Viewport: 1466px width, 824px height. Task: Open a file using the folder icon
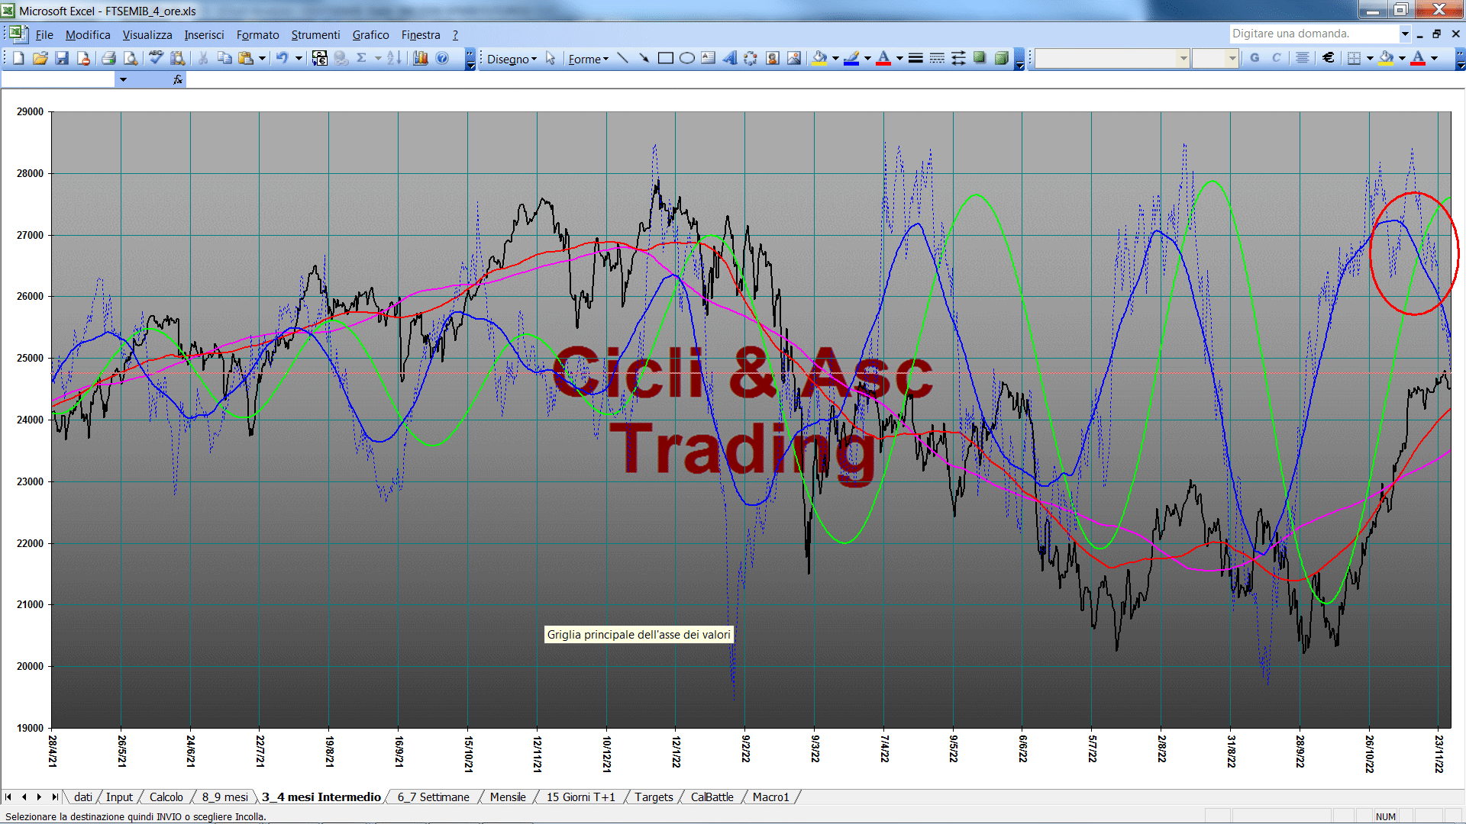click(x=40, y=58)
